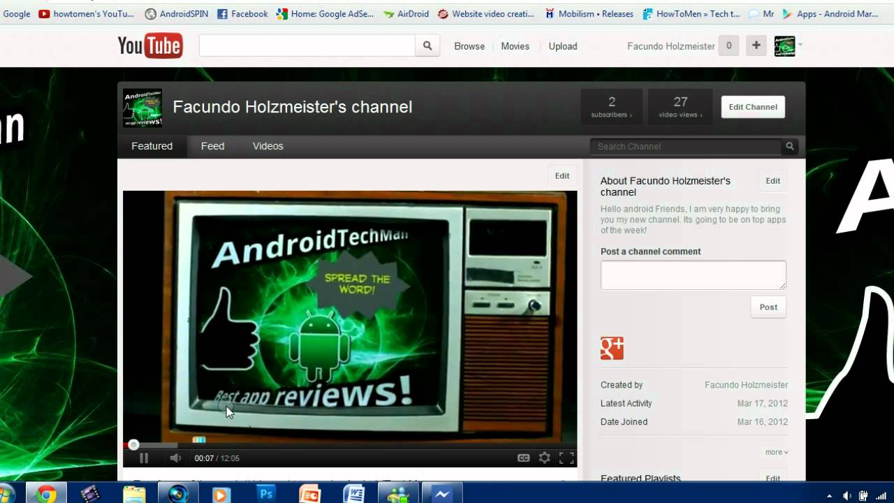Click the channel avatar beside channel title
The width and height of the screenshot is (894, 503).
tap(142, 108)
